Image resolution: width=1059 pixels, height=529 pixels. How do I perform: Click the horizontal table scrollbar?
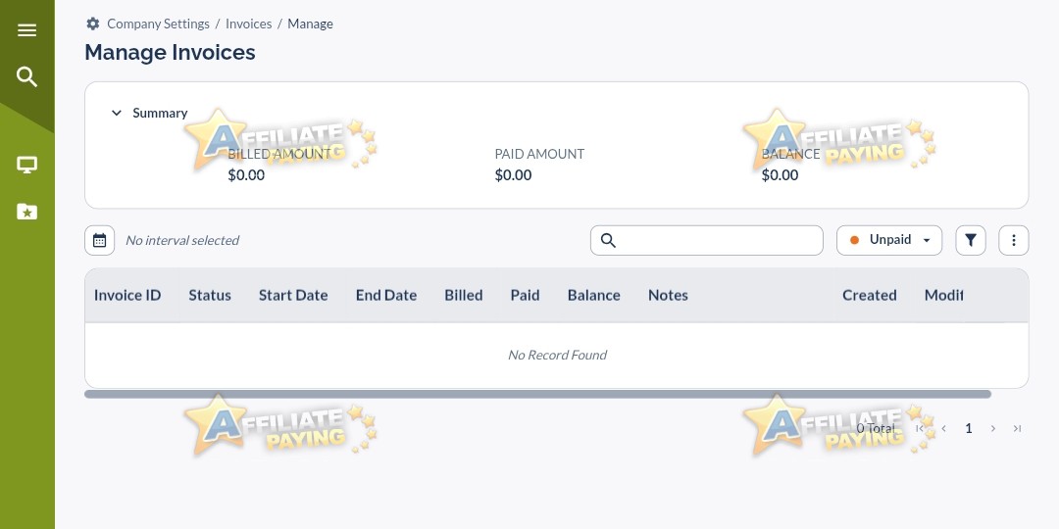[537, 394]
